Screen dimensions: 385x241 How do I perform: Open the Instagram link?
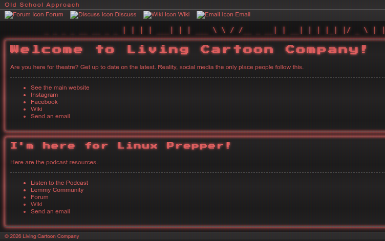point(44,95)
